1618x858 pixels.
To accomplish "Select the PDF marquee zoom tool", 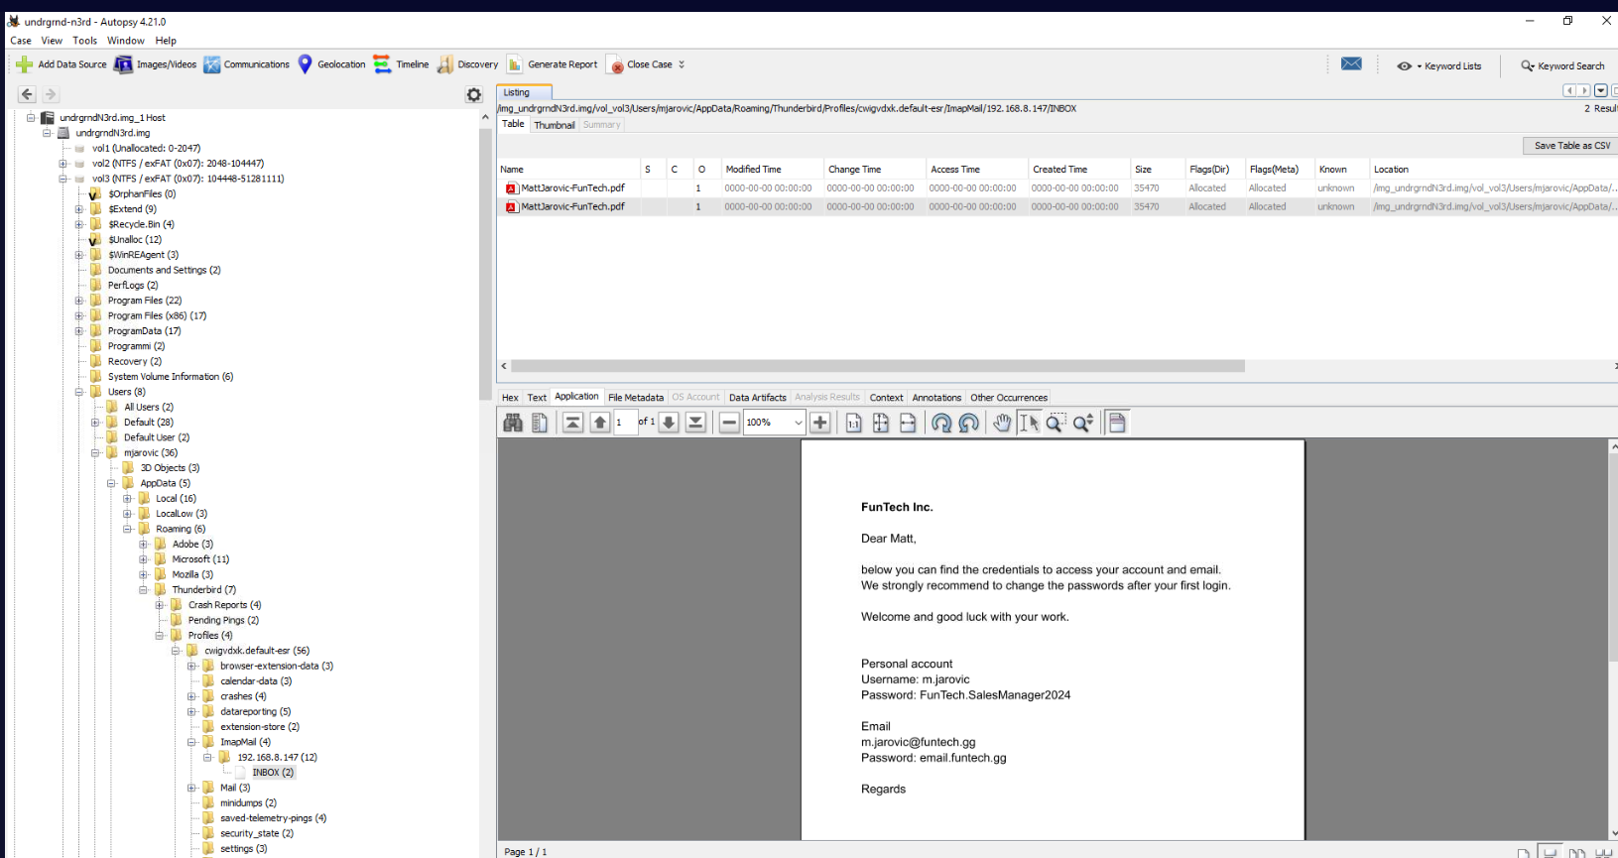I will pos(1056,423).
